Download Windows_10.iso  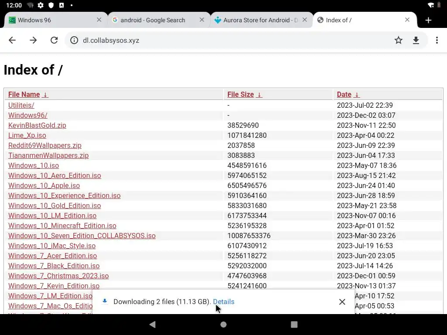click(34, 165)
